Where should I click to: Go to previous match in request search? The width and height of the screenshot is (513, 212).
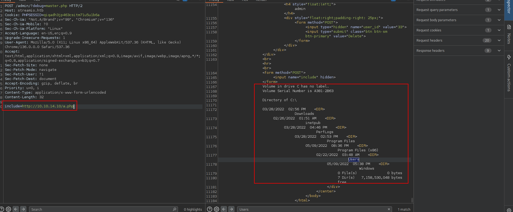tap(16, 209)
